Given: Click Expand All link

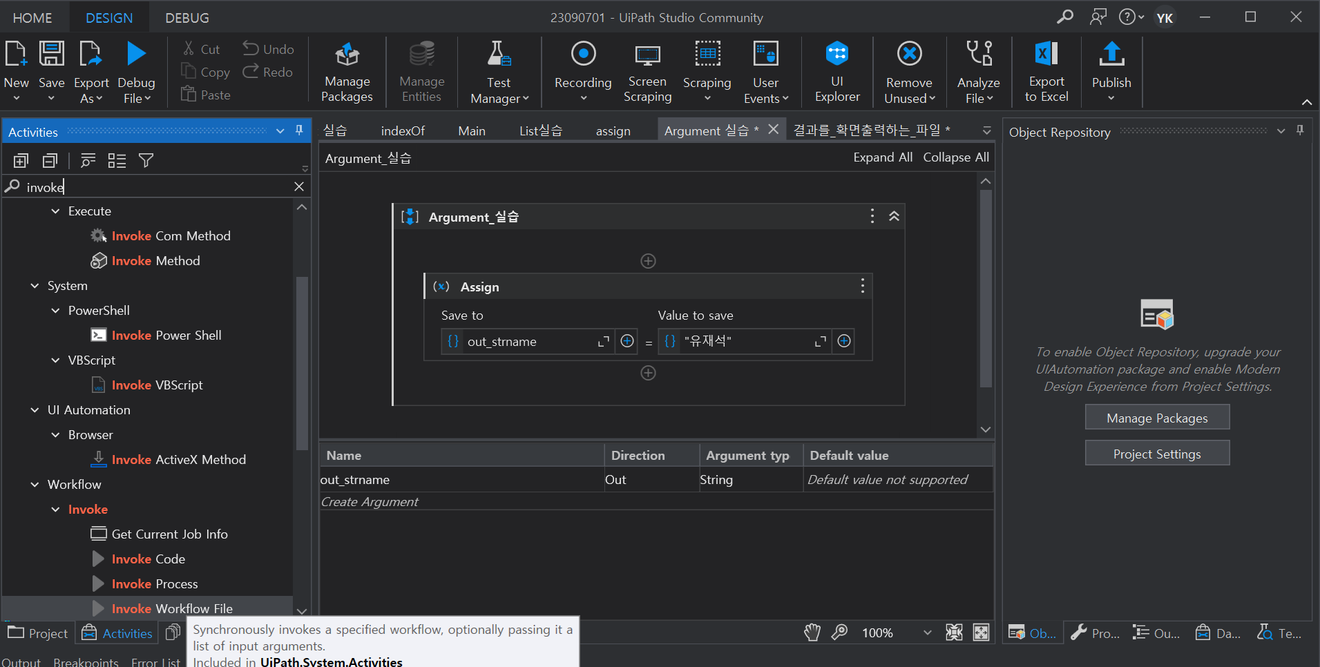Looking at the screenshot, I should pyautogui.click(x=883, y=157).
